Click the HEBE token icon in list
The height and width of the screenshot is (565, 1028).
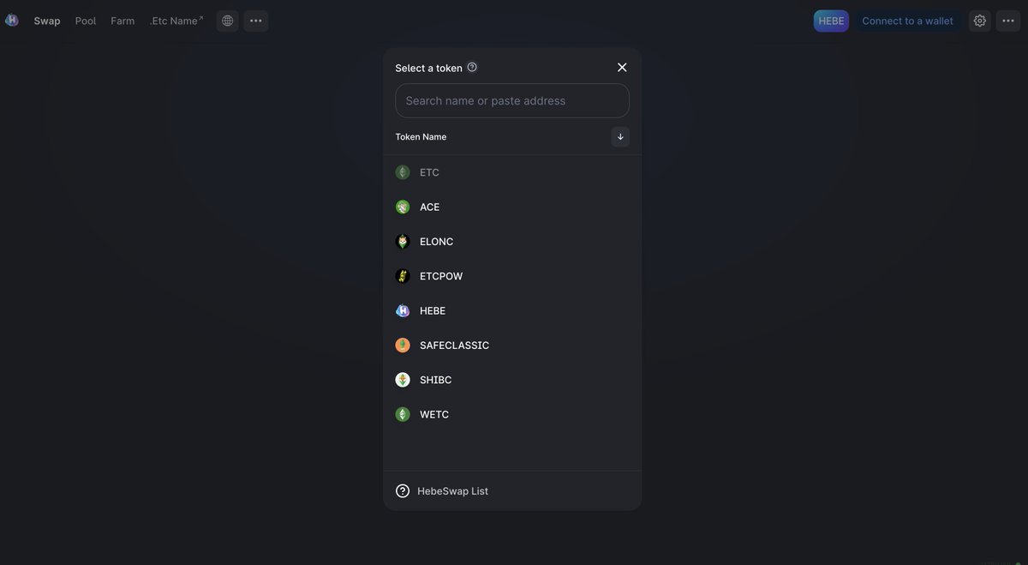(x=403, y=310)
